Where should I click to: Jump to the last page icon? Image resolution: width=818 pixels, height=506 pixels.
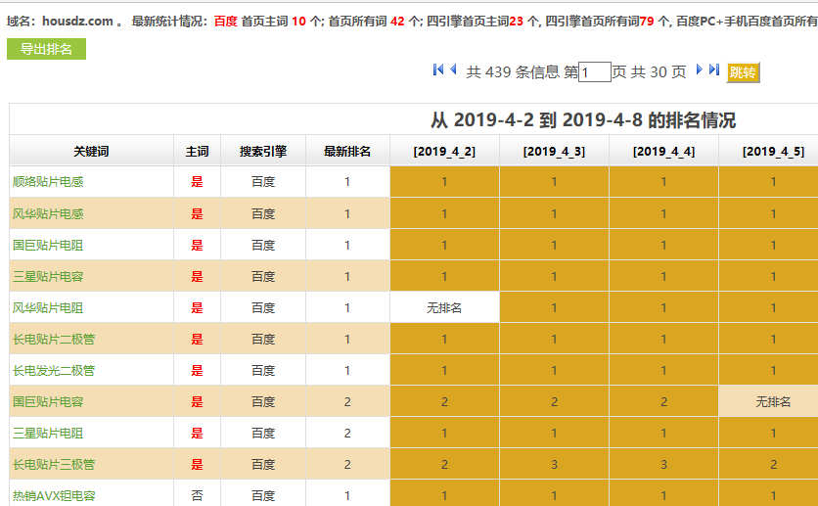[714, 69]
